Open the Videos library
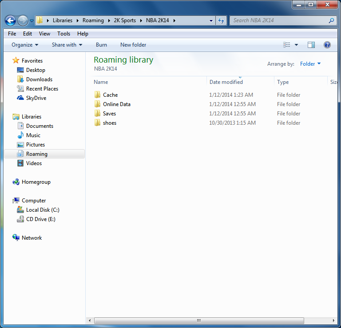 click(34, 163)
